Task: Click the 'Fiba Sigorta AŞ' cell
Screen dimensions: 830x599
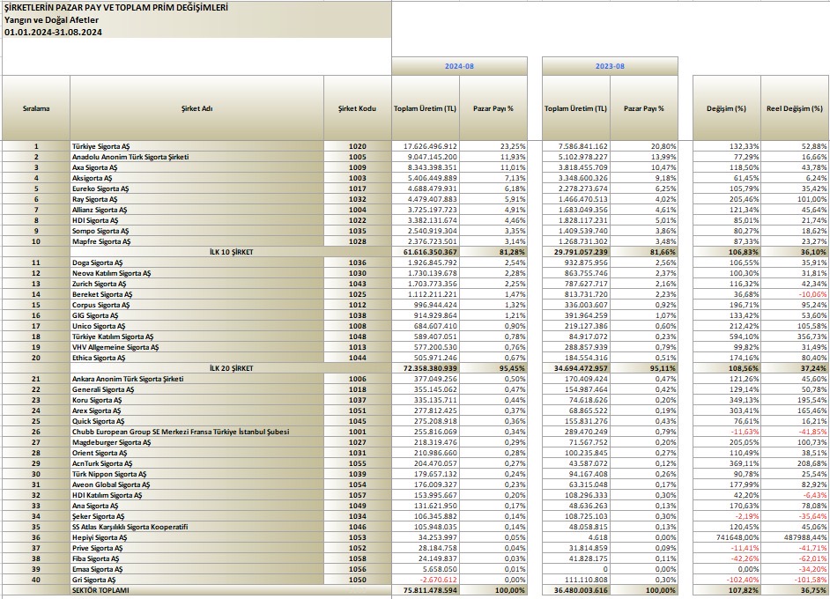Action: tap(196, 558)
